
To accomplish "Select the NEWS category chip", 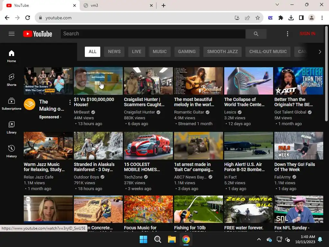I will pyautogui.click(x=114, y=52).
